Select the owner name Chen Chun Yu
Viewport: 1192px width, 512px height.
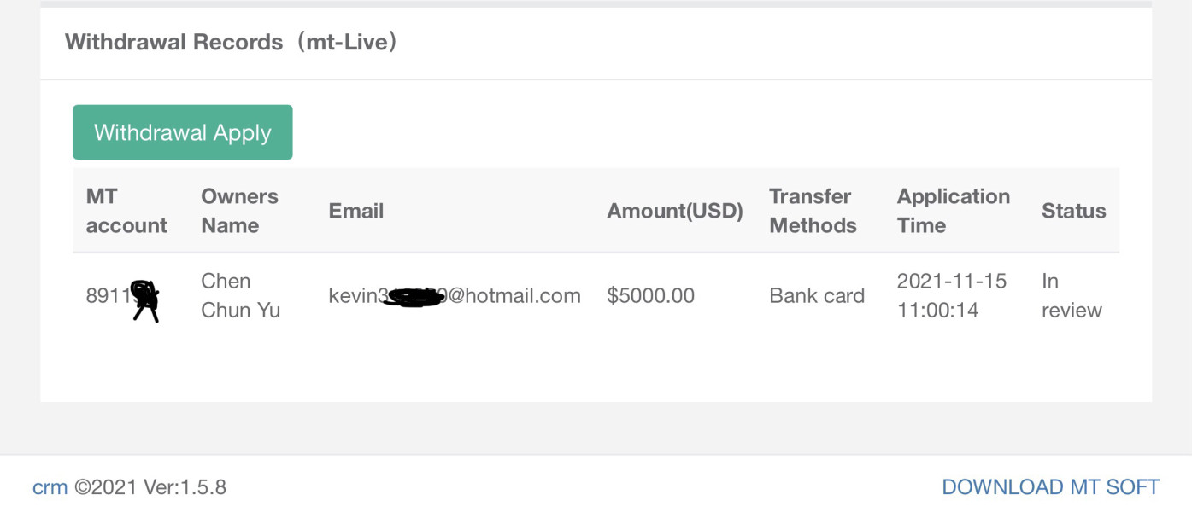240,295
